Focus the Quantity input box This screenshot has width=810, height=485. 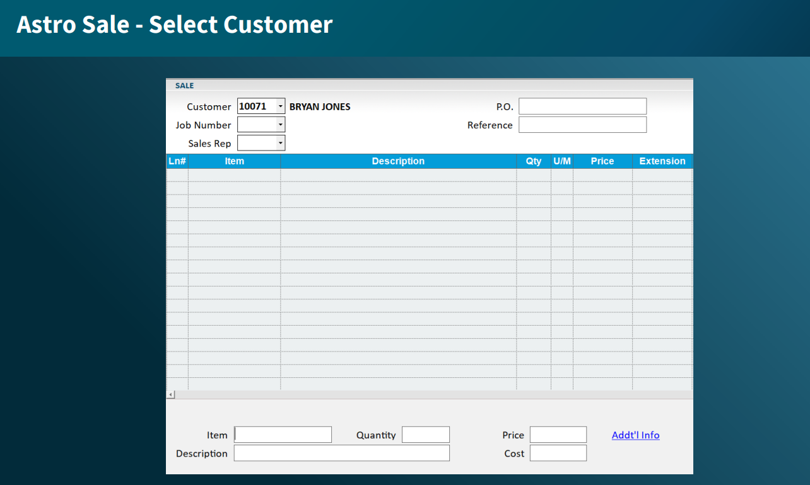[425, 435]
